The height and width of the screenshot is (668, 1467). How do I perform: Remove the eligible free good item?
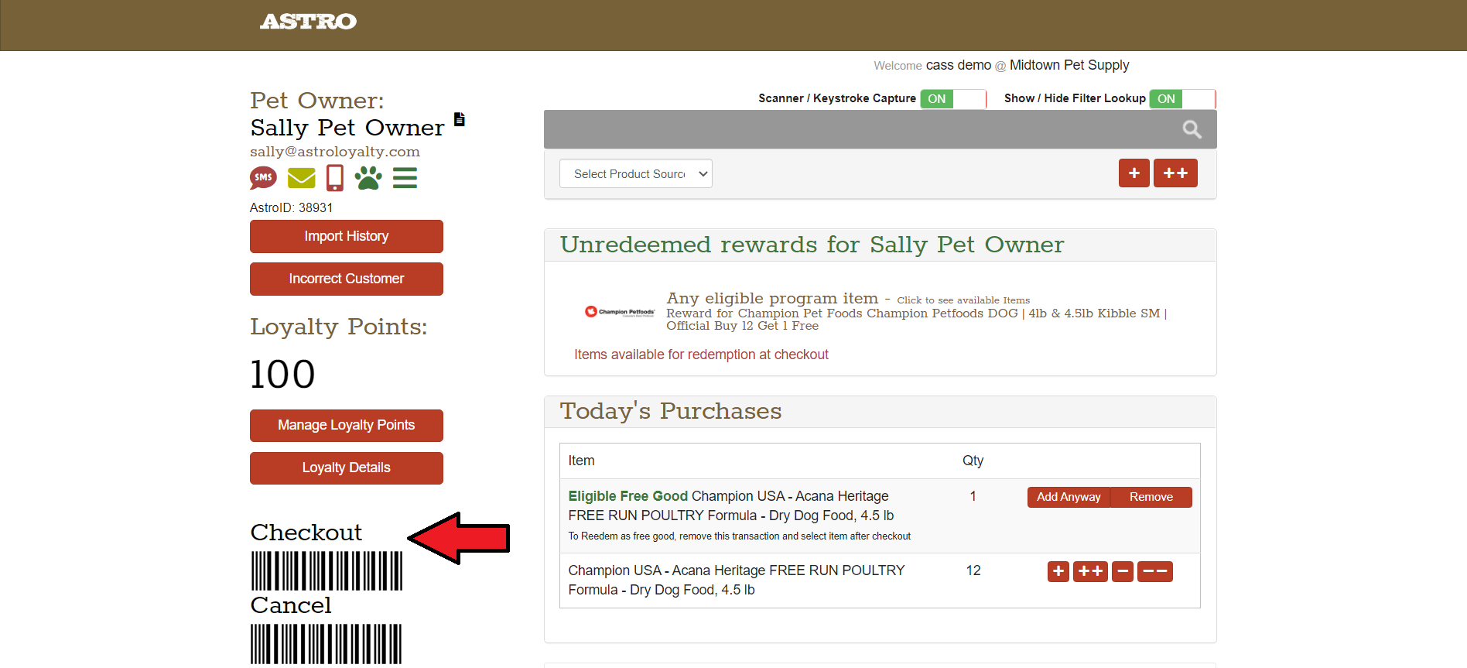pos(1151,497)
